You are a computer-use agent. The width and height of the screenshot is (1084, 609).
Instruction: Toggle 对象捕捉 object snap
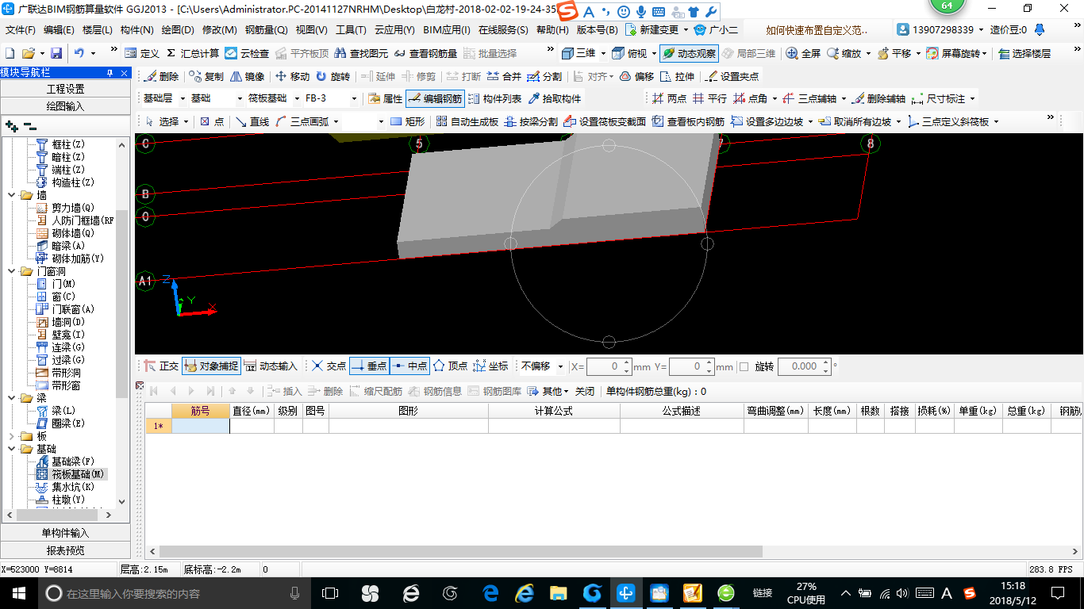[x=211, y=366]
